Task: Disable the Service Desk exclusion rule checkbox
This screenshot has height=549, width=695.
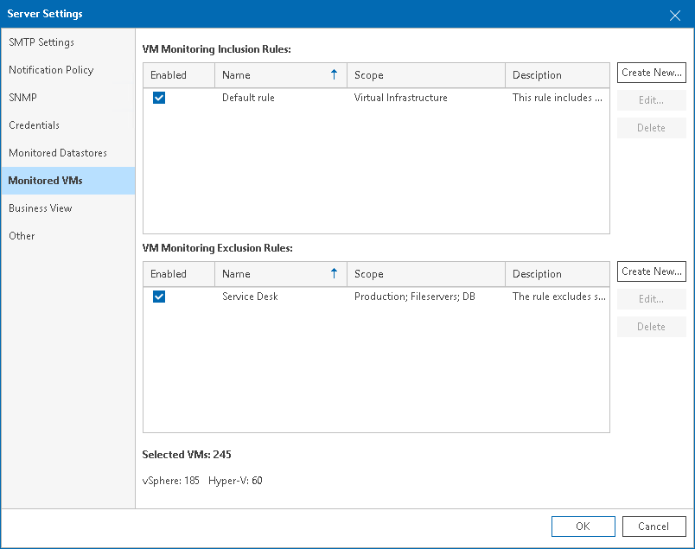Action: [x=159, y=297]
